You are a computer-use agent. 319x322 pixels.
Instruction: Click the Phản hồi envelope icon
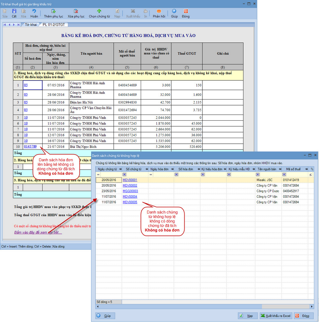(159, 11)
